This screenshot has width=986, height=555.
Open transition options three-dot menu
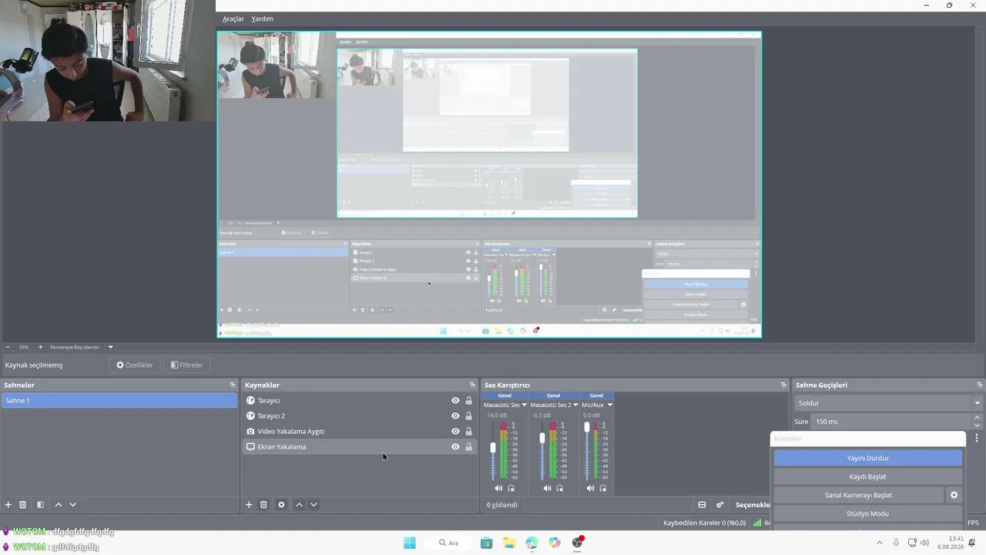(x=977, y=438)
